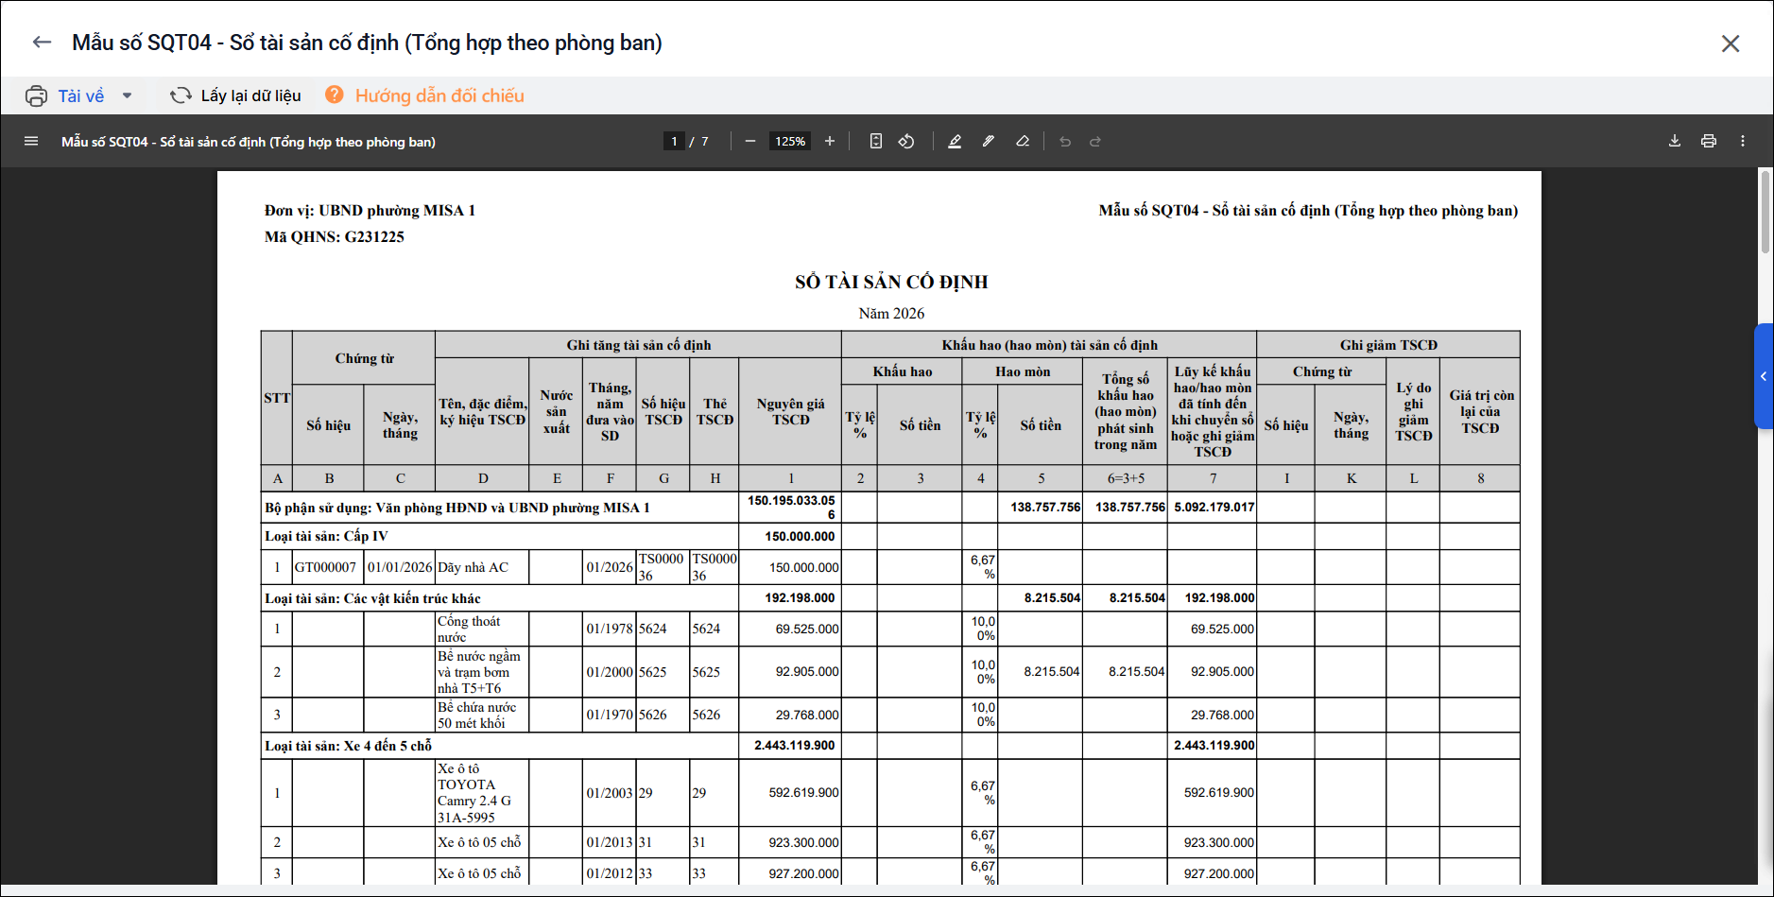Viewport: 1774px width, 897px height.
Task: Open PDF viewer sidebar menu
Action: tap(31, 142)
